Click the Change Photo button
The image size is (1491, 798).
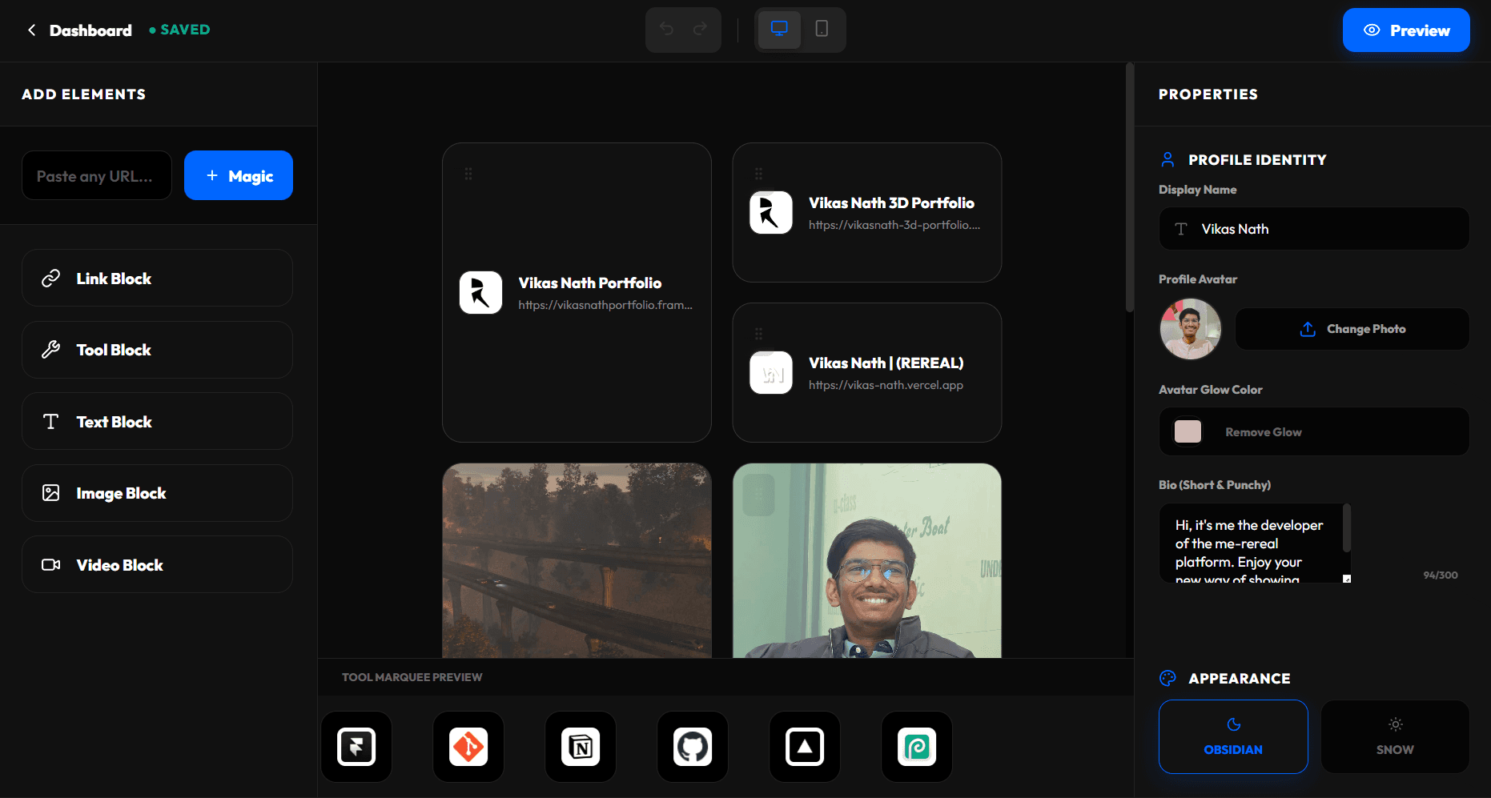tap(1352, 328)
